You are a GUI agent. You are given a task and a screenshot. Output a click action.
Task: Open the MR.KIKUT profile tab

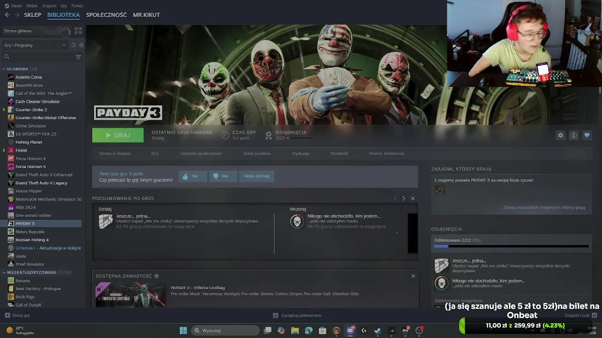(x=146, y=15)
